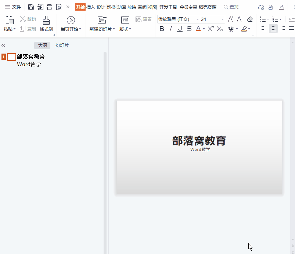Toggle bold formatting on the text
Viewport: 295px width, 254px height.
(162, 28)
